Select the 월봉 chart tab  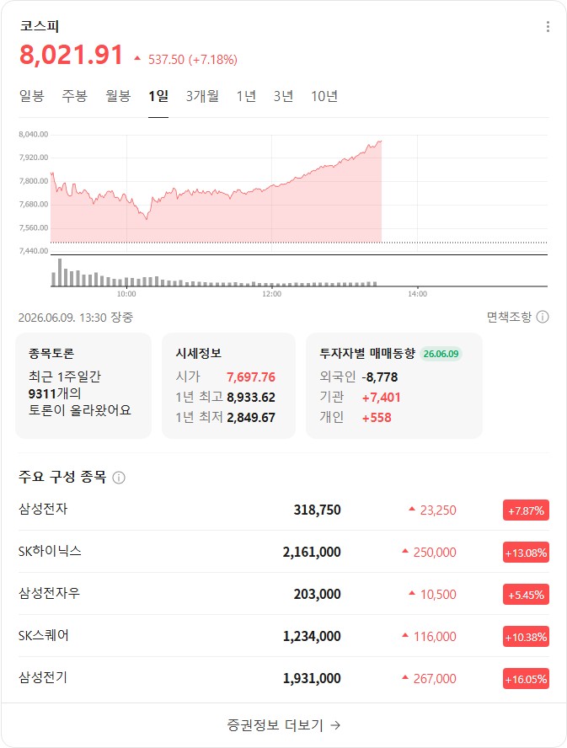118,96
